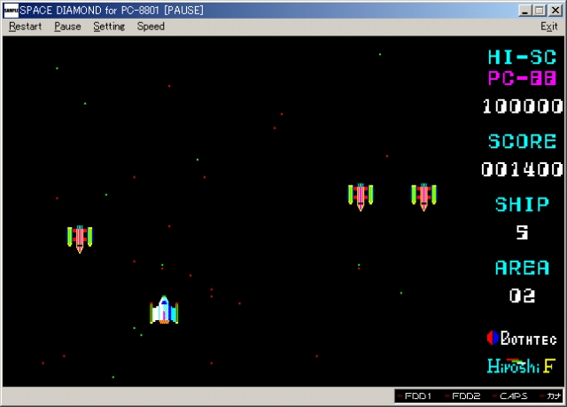Click the high score value 100000
The image size is (567, 407).
522,106
